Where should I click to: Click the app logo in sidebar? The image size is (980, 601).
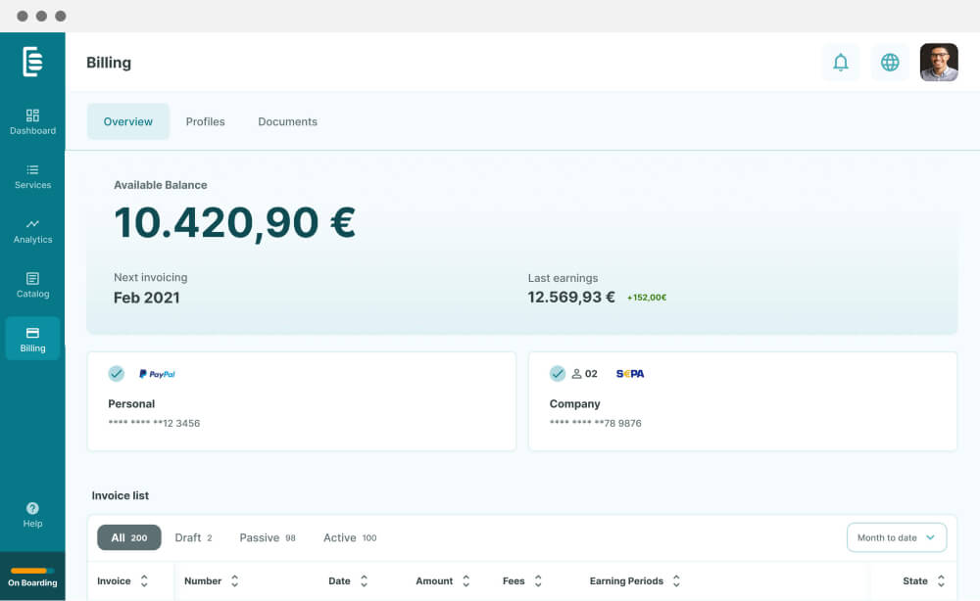point(32,62)
